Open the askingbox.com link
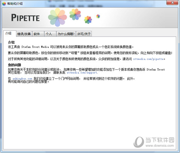The width and height of the screenshot is (180, 153). click(22, 79)
